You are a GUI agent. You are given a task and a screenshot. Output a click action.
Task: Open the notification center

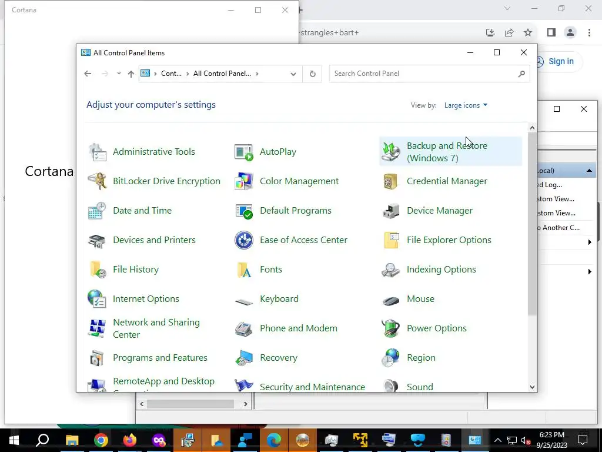[583, 440]
